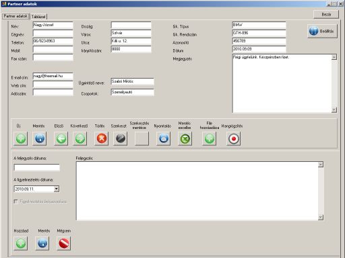Screen dimensions: 345x258
Task: Switch to the Táblázat tab
Action: [x=38, y=17]
